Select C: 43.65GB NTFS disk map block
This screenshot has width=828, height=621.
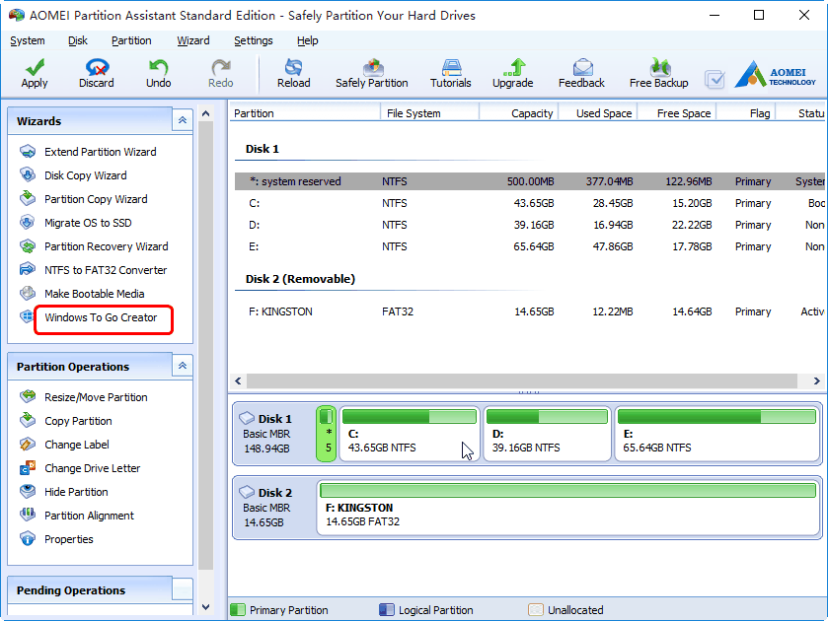410,434
